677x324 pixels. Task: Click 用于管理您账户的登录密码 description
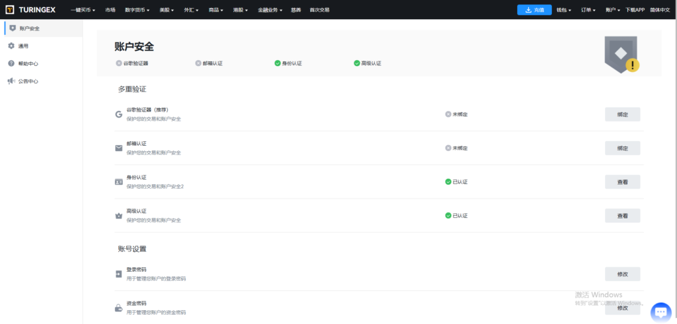[156, 278]
